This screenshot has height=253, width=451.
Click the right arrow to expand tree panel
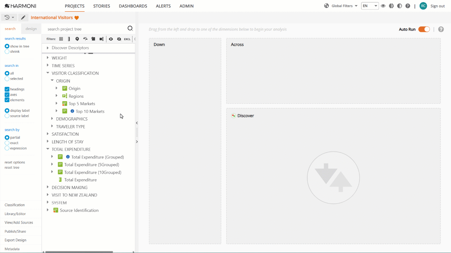click(x=137, y=142)
